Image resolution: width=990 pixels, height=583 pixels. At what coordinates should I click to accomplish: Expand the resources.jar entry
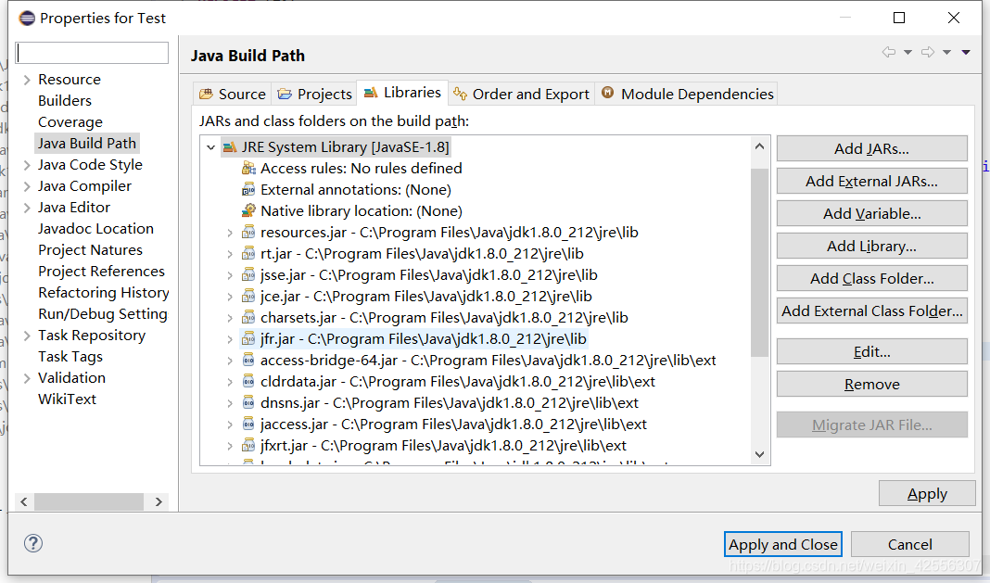[x=230, y=232]
